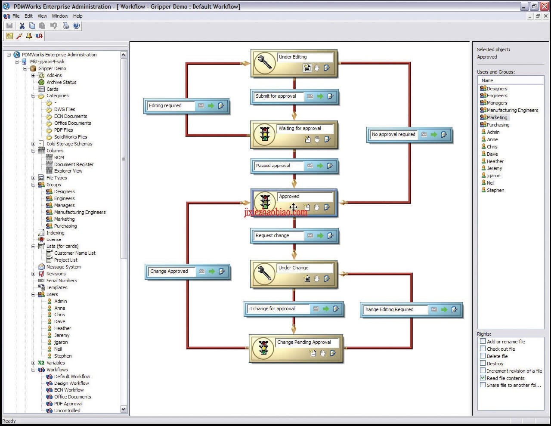Expand the Add-ins tree node
This screenshot has height=426, width=551.
click(x=34, y=75)
